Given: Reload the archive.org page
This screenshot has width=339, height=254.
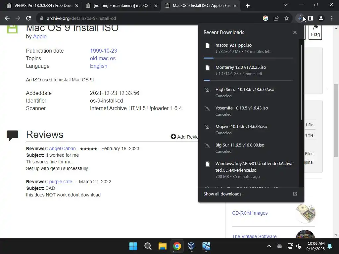Looking at the screenshot, I should pos(28,19).
